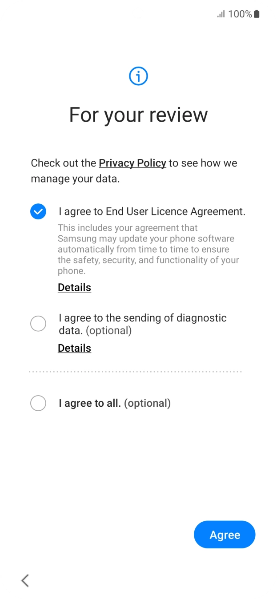The image size is (277, 599).
Task: Uncheck the End User Licence Agreement checkbox
Action: 38,211
